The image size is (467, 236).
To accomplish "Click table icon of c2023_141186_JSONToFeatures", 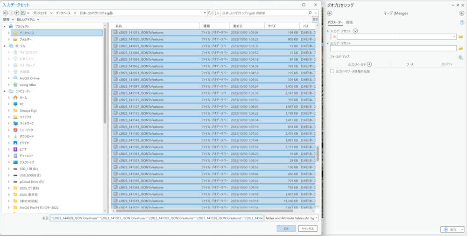I will pos(115,147).
